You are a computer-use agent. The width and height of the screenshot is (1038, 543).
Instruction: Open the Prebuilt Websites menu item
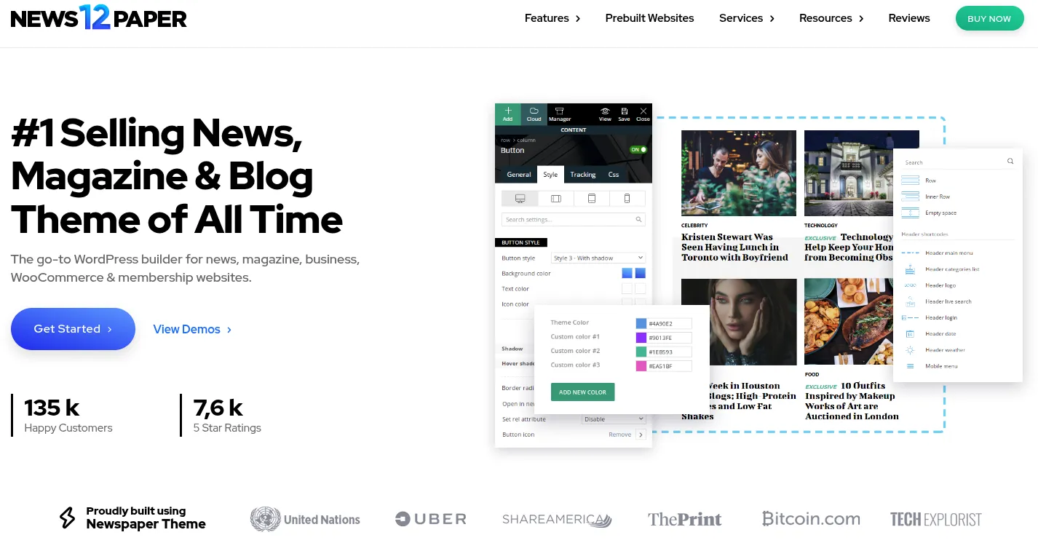[649, 18]
